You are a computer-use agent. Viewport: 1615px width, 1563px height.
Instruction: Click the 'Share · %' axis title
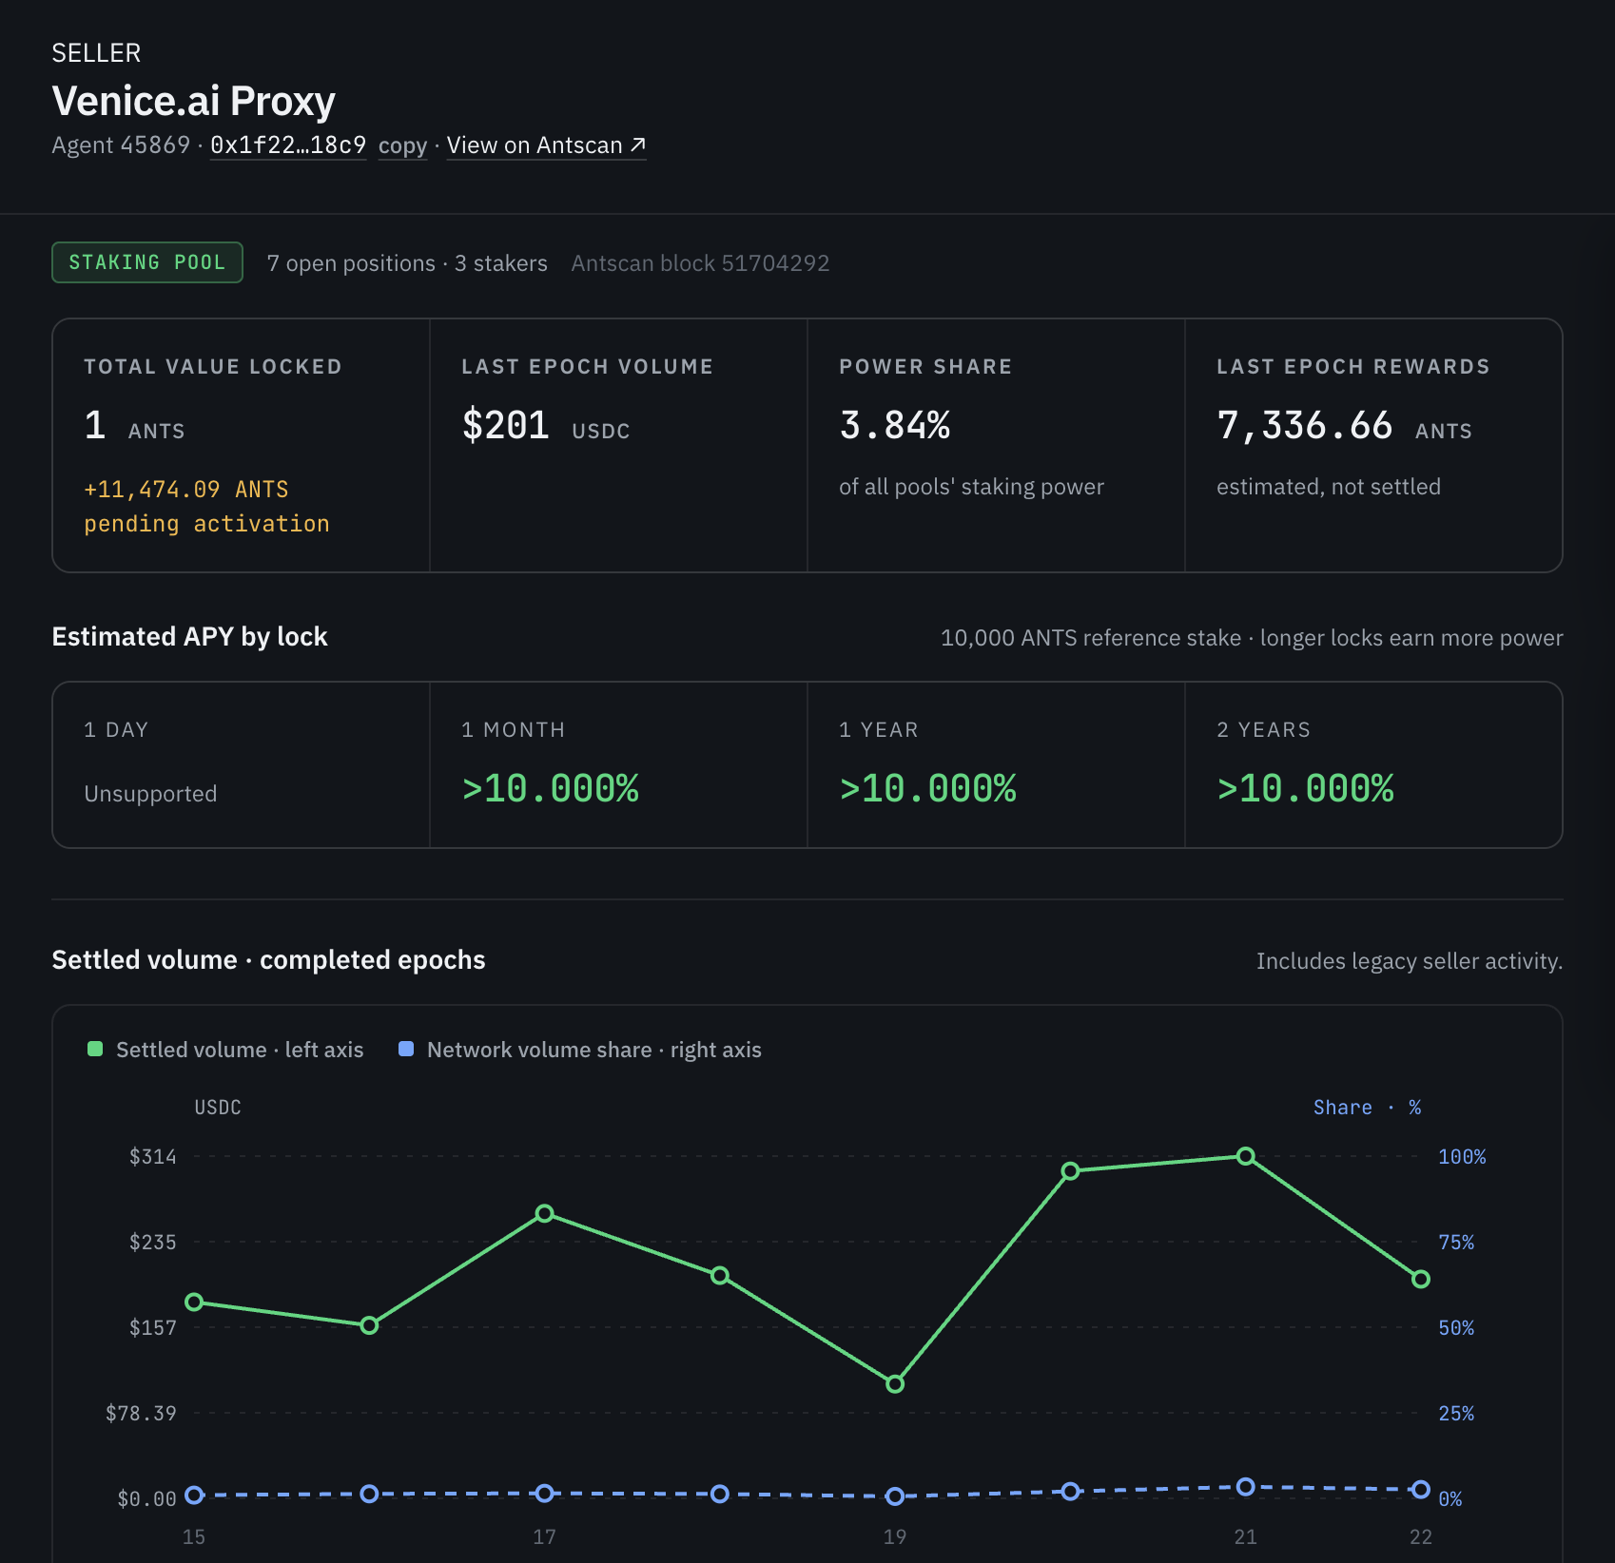click(1368, 1108)
